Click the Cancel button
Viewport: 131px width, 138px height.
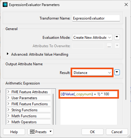click(x=117, y=132)
